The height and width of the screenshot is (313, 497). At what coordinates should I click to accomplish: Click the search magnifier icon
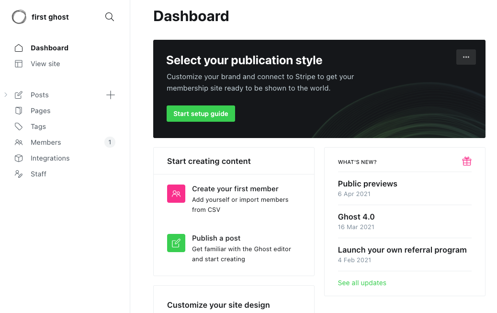(110, 17)
